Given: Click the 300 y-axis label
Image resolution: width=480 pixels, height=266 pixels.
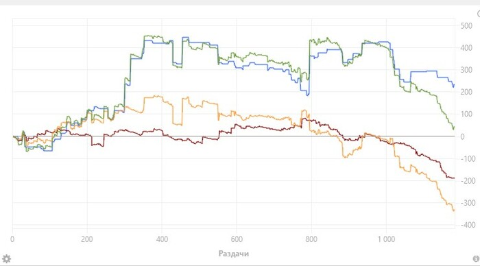Looking at the screenshot, I should pos(466,70).
